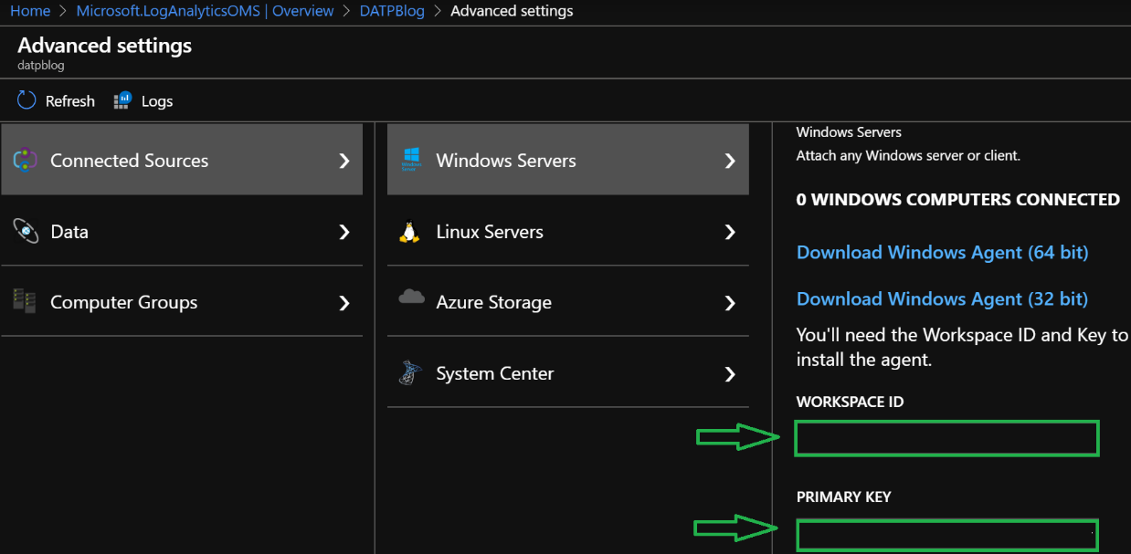Click the Primary Key field
This screenshot has height=554, width=1131.
pyautogui.click(x=946, y=535)
